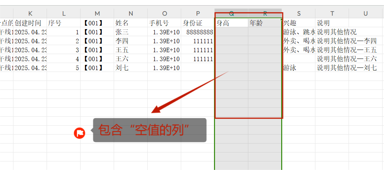This screenshot has height=170, width=384.
Task: Select column K header
Action: (x=30, y=13)
